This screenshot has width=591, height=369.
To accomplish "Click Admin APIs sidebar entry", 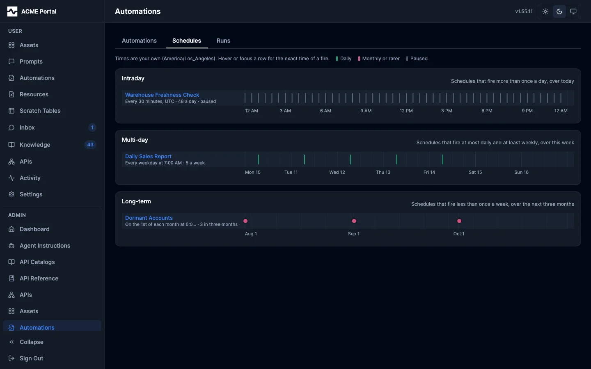I will (52, 295).
